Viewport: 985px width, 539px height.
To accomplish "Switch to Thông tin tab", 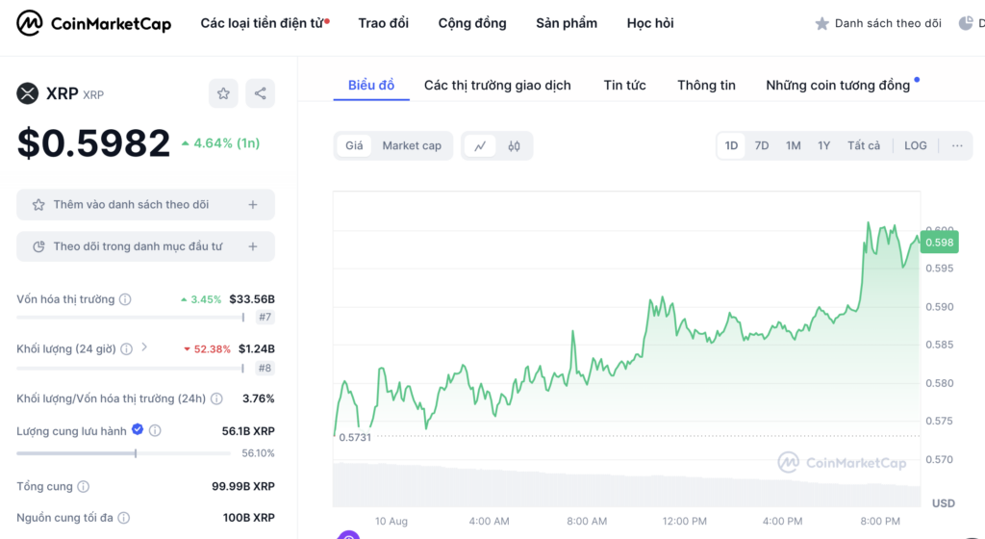I will (706, 86).
